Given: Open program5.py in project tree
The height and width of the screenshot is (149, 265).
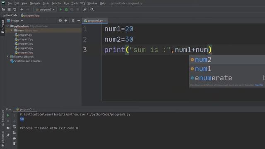Looking at the screenshot, I should (24, 53).
